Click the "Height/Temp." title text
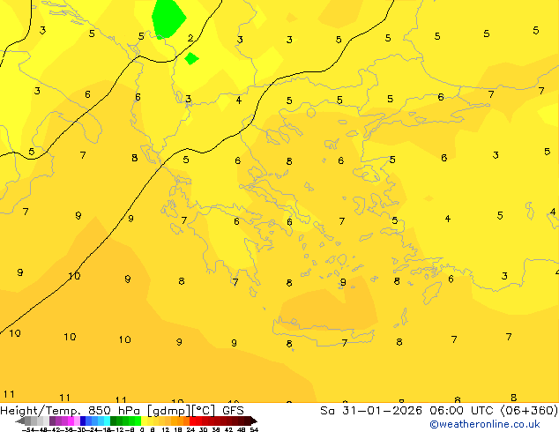 pyautogui.click(x=41, y=411)
